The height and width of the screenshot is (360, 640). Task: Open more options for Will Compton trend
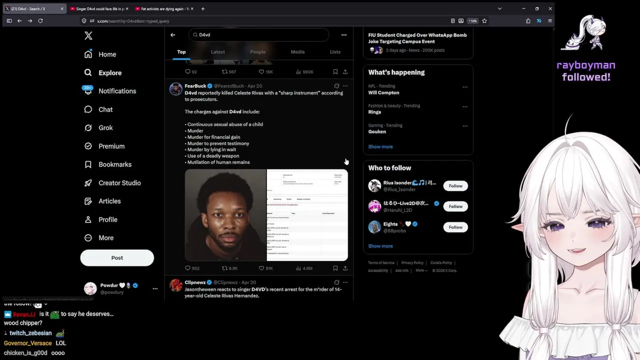tap(465, 87)
